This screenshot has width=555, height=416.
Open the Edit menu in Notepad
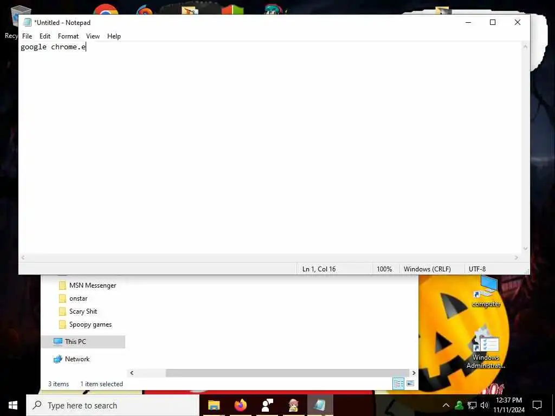pos(44,36)
